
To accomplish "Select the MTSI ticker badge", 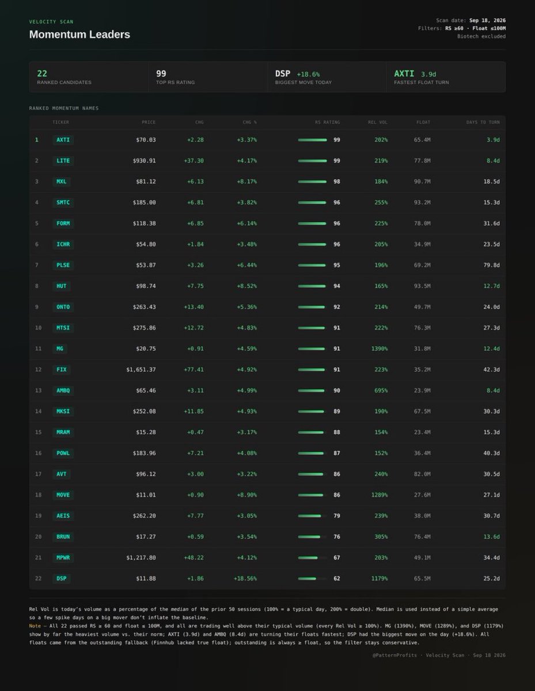I will tap(63, 328).
